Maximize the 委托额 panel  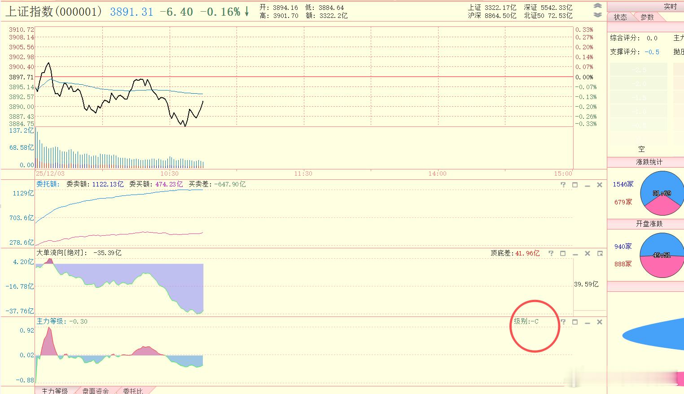(x=575, y=185)
